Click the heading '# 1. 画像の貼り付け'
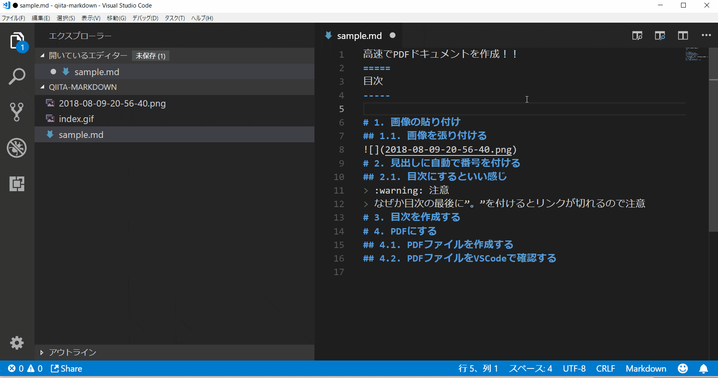This screenshot has width=718, height=378. [x=411, y=122]
